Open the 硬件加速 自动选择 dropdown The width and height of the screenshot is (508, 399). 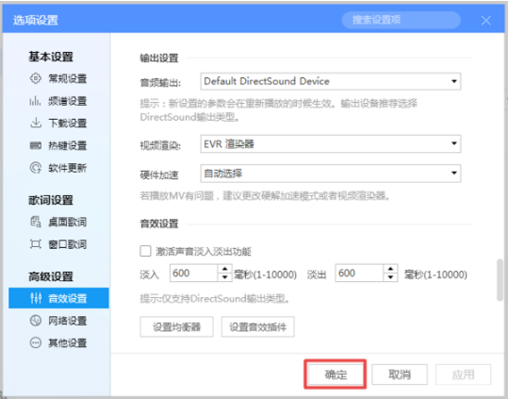(331, 174)
